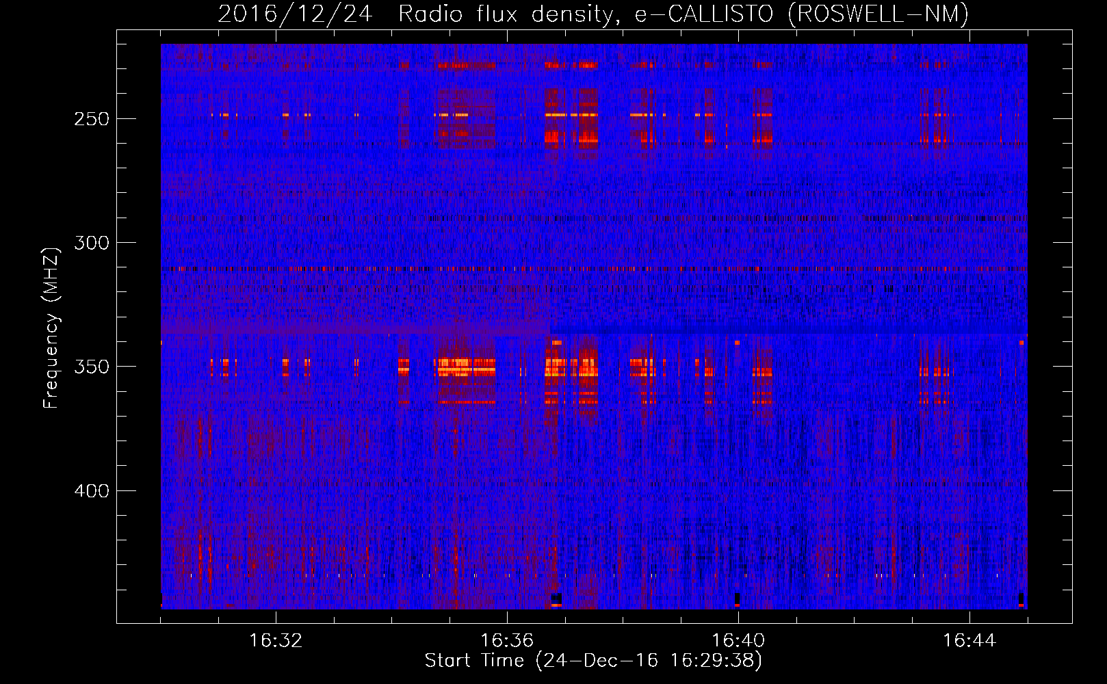Click the '350' frequency tick label
Screen dimensions: 1107x684
(x=91, y=367)
